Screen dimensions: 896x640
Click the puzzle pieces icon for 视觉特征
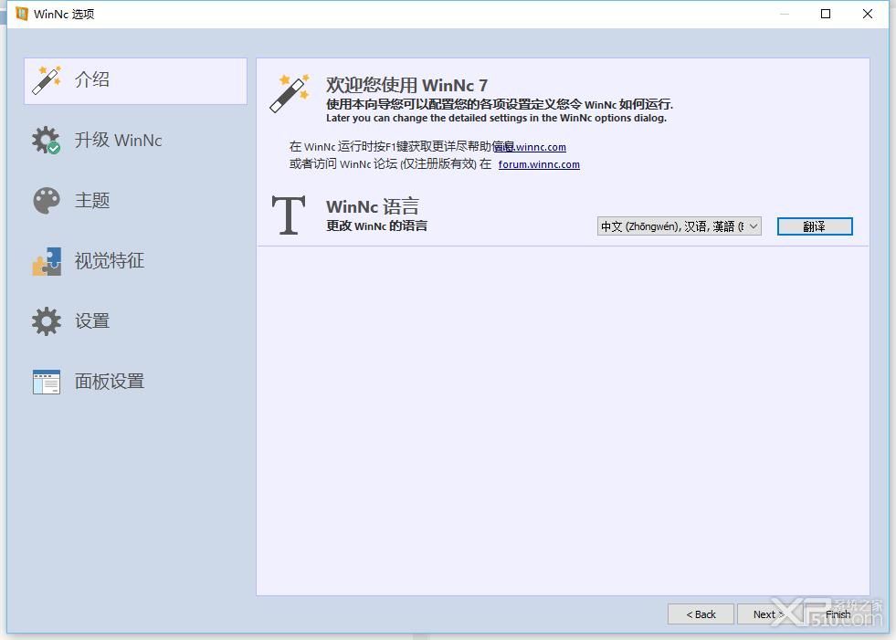click(47, 261)
